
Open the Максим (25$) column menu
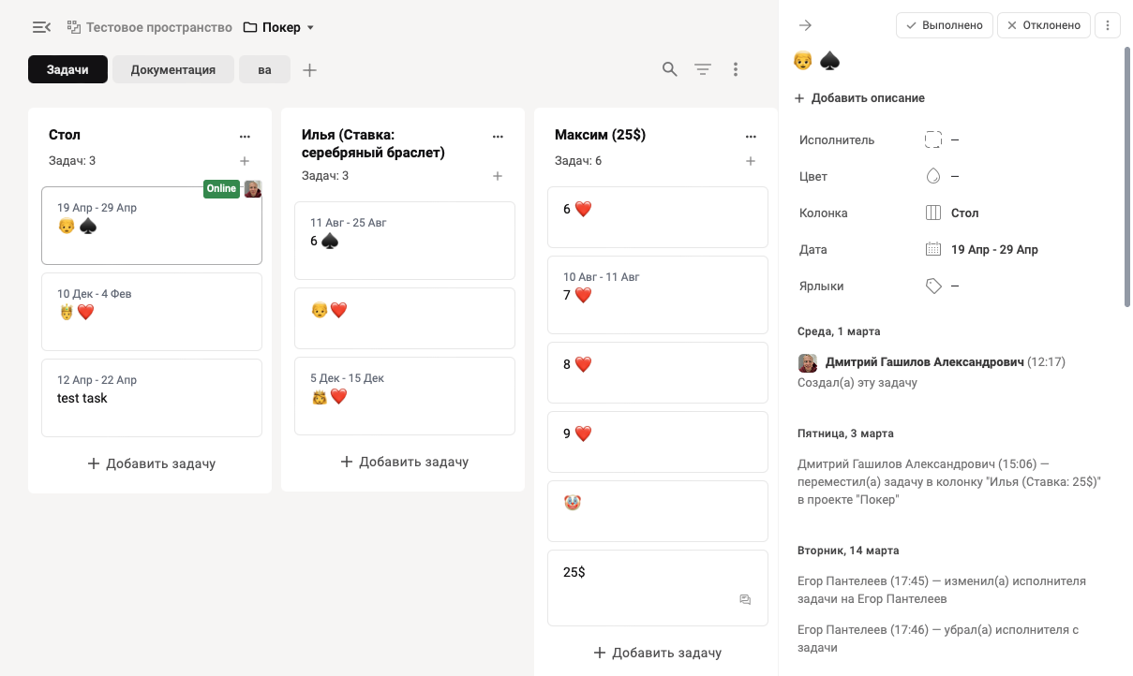click(x=751, y=136)
